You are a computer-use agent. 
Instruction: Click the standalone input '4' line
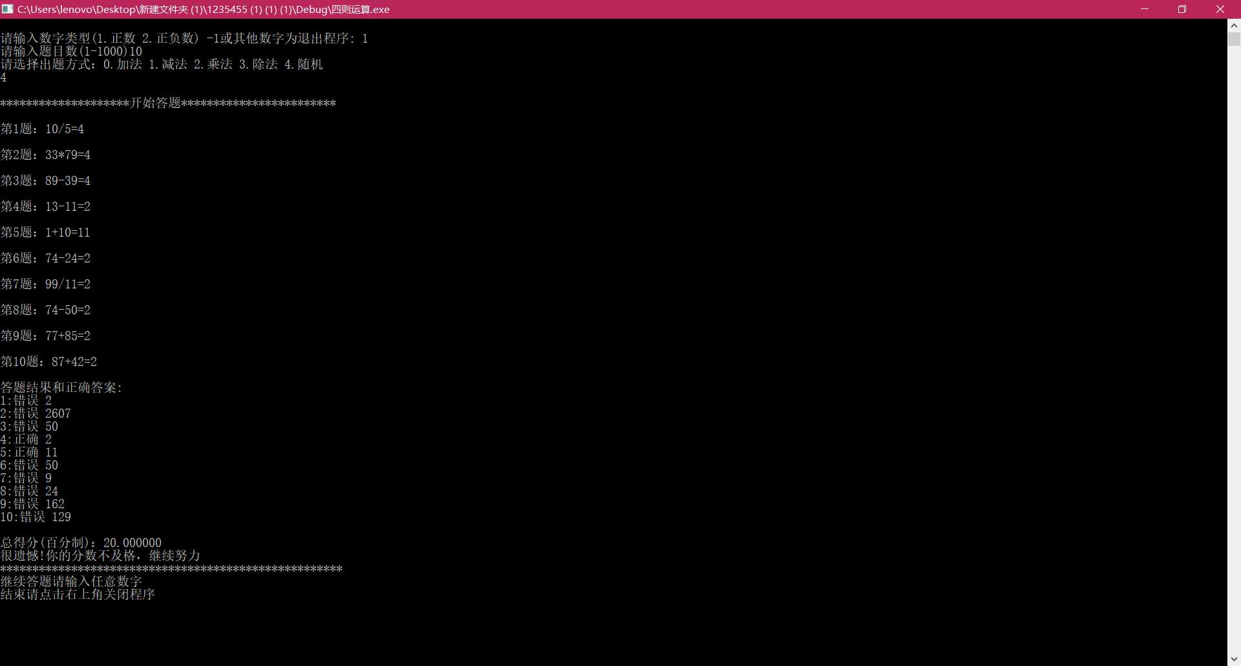3,77
